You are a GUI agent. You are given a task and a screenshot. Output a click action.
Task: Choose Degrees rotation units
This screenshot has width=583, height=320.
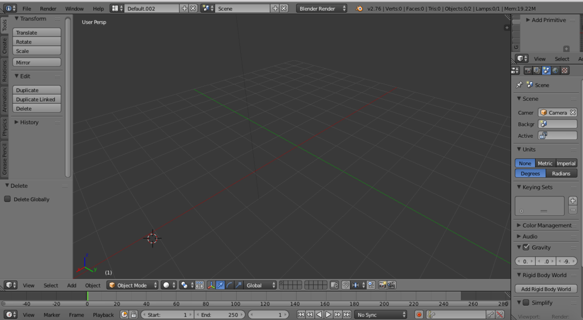click(530, 173)
